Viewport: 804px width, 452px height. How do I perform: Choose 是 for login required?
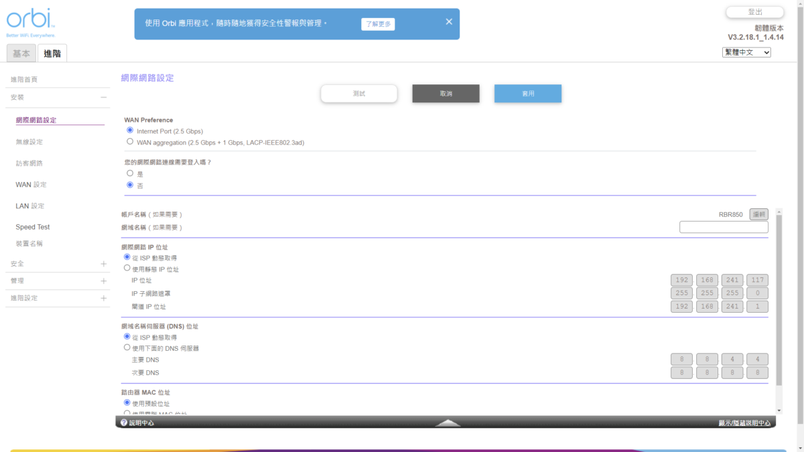point(130,173)
